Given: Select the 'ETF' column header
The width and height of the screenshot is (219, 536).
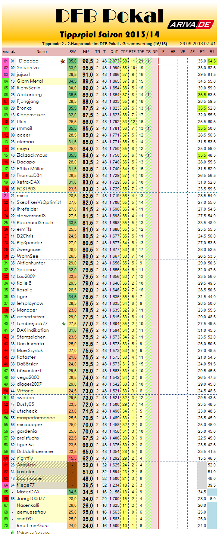Looking at the screenshot, I should 133,52.
